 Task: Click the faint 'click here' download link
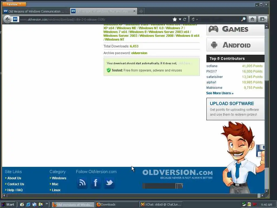pos(184,63)
